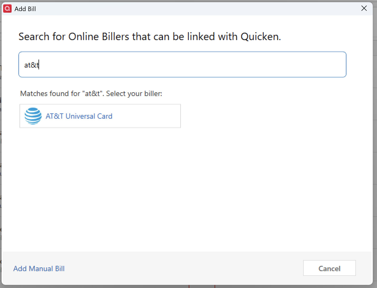Screen dimensions: 377x288
Task: Click the Search for Online Billers heading
Action: (149, 36)
